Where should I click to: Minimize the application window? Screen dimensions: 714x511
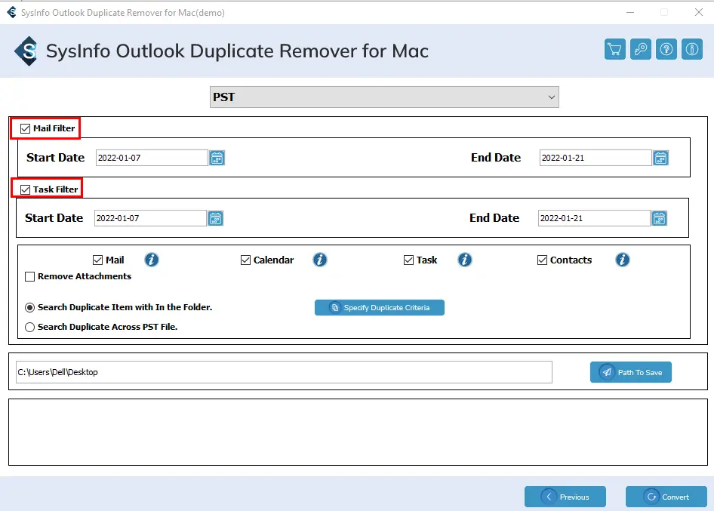coord(630,12)
